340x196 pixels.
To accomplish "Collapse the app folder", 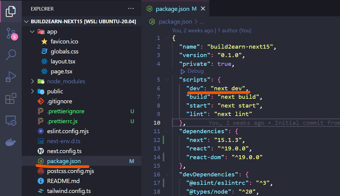I will (32, 31).
